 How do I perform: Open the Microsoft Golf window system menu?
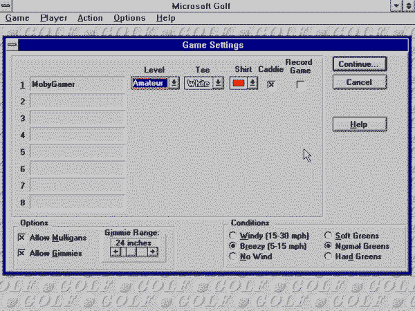[6, 6]
